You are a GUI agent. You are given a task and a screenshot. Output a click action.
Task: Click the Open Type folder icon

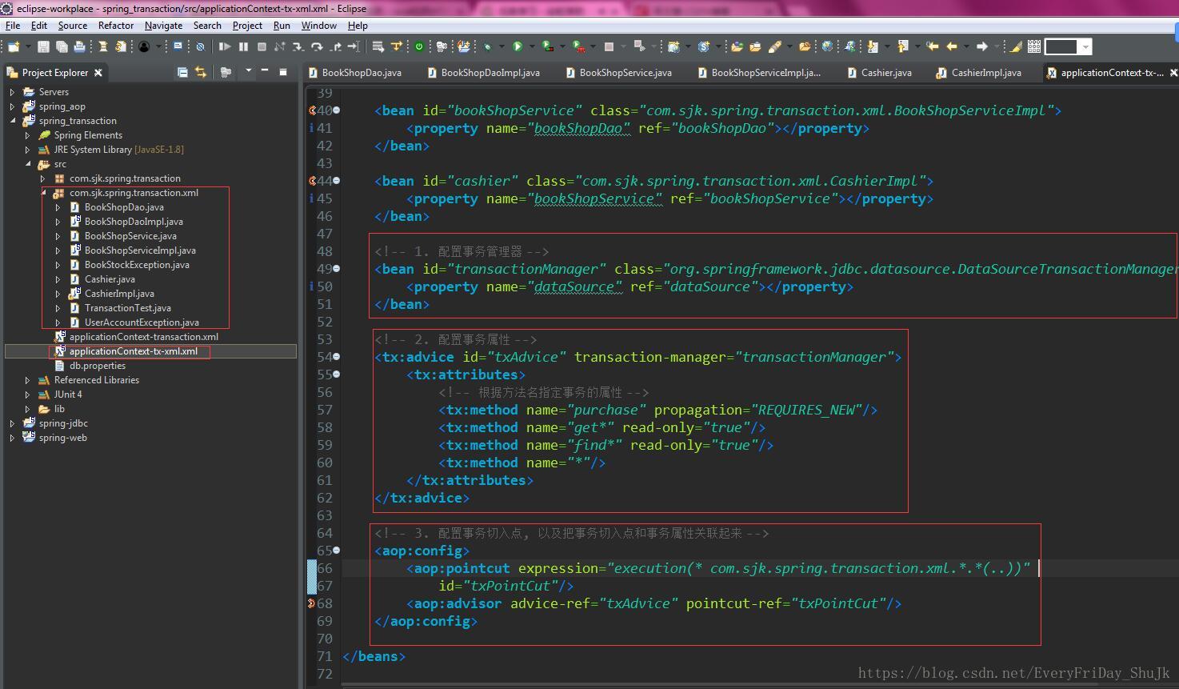[737, 46]
